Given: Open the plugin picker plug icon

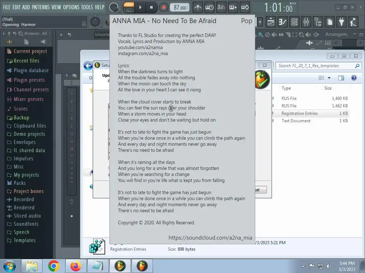Looking at the screenshot, I should (x=341, y=22).
